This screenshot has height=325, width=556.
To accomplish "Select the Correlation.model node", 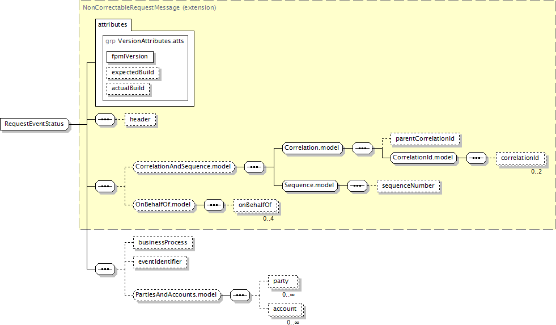I will [x=312, y=149].
